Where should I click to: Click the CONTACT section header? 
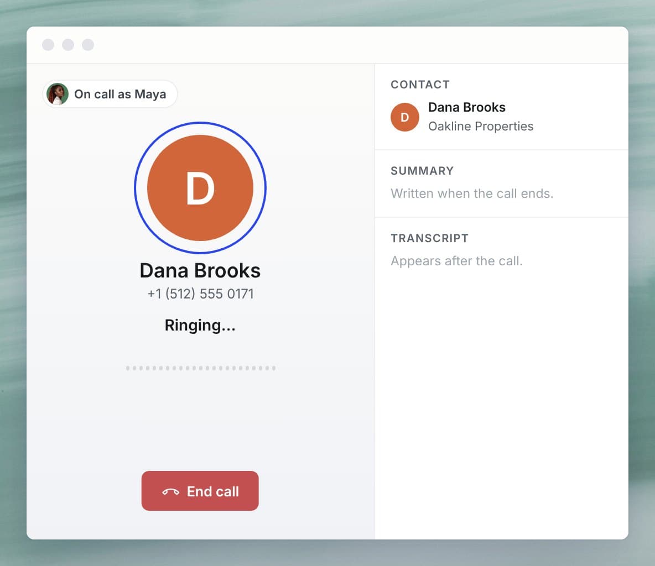point(420,85)
